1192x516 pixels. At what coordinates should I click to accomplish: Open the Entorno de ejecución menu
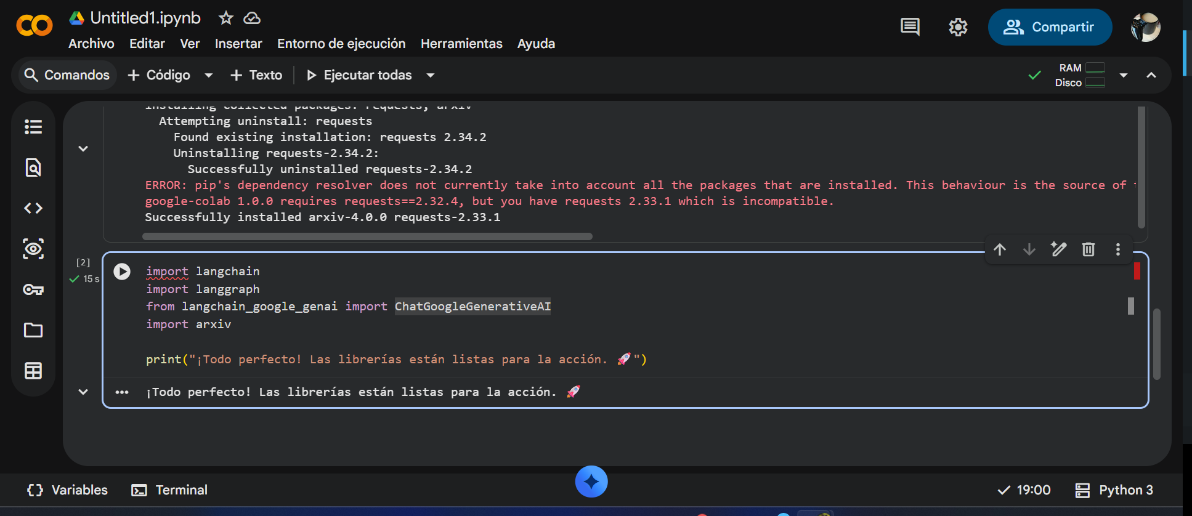pos(341,44)
